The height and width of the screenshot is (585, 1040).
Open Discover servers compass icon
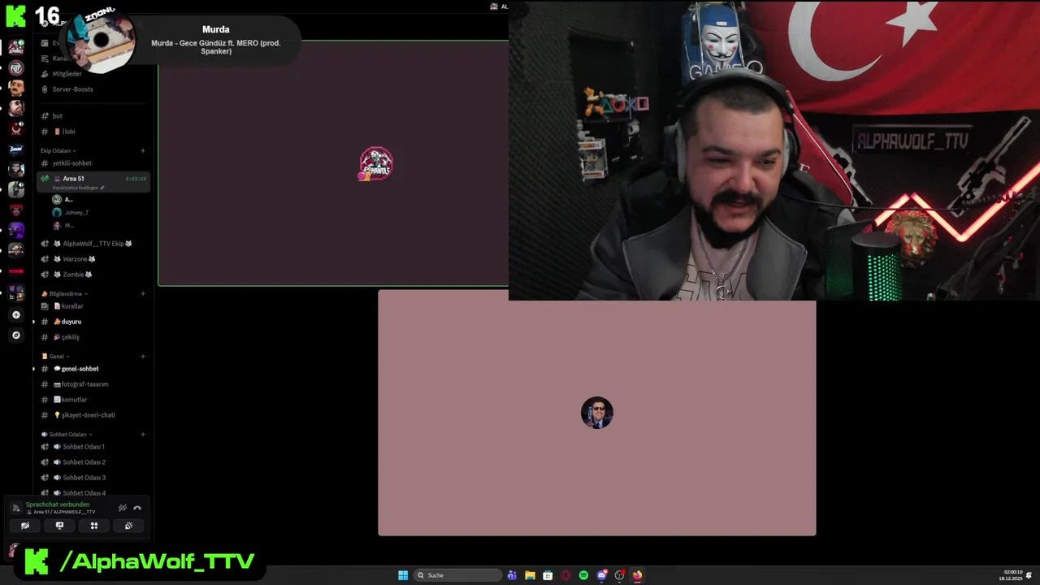click(16, 335)
